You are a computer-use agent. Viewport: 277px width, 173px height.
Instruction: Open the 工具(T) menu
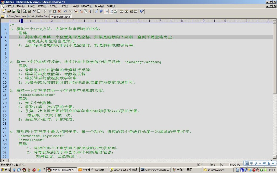(75, 6)
